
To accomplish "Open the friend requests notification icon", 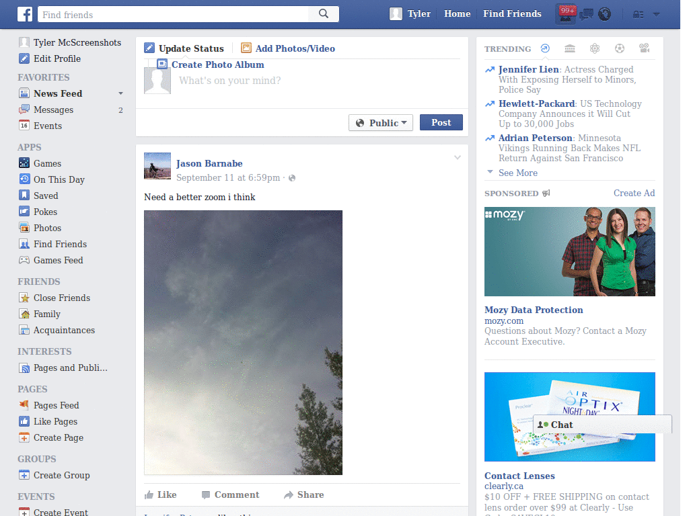I will click(566, 14).
